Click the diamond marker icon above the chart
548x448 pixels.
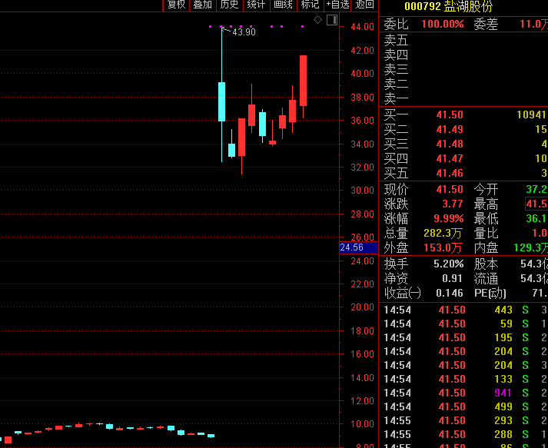317,20
